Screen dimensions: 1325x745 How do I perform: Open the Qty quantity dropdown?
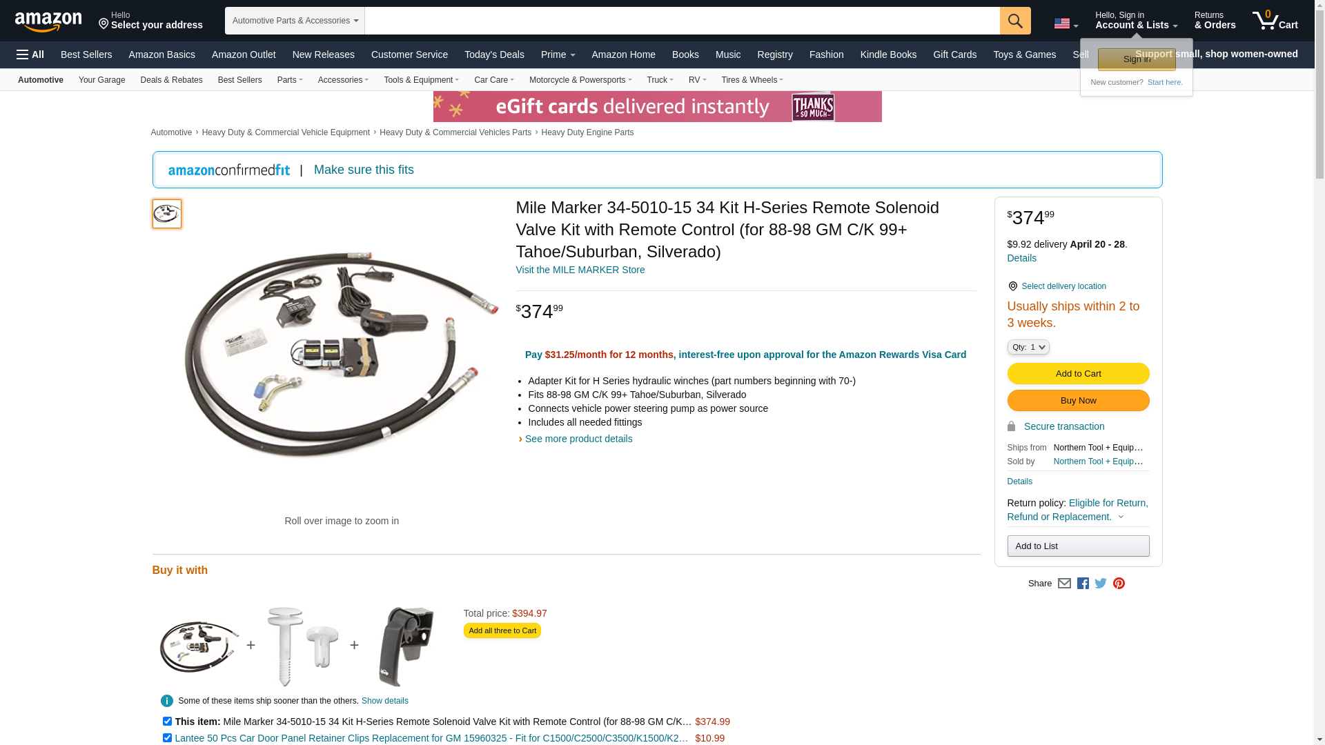click(x=1028, y=347)
